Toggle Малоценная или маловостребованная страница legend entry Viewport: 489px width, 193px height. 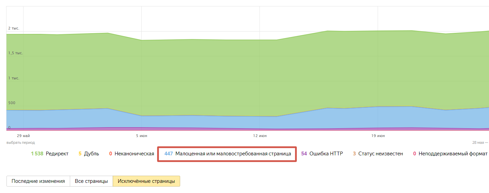pyautogui.click(x=227, y=154)
